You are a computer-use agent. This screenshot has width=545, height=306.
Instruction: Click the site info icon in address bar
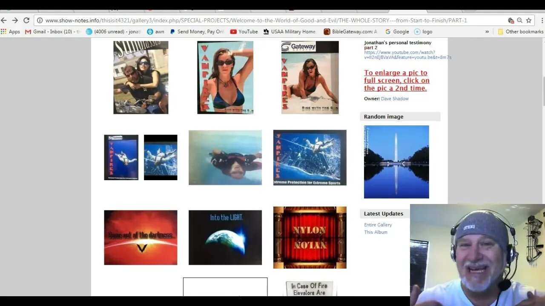click(x=40, y=20)
